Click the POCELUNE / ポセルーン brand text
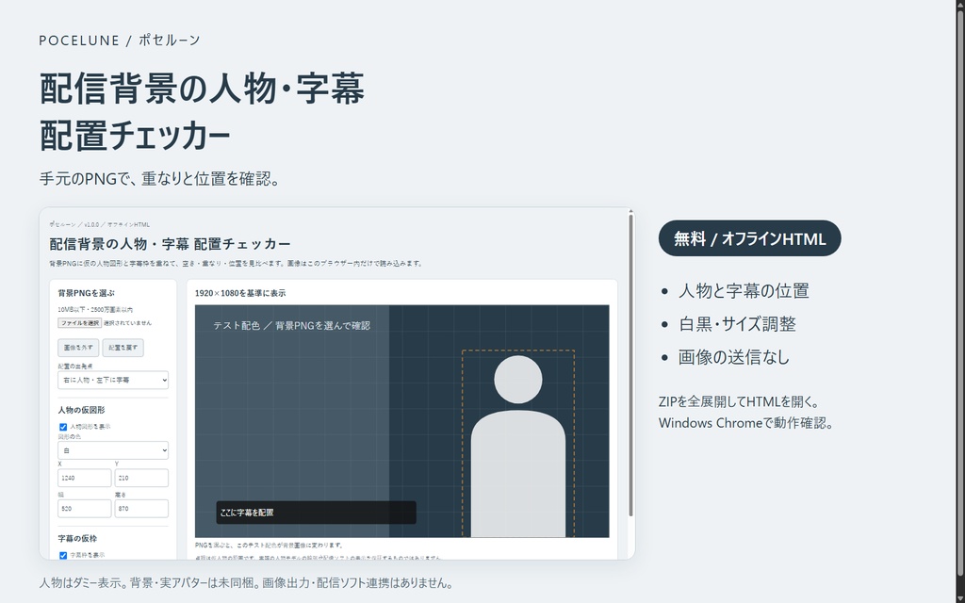 click(120, 41)
